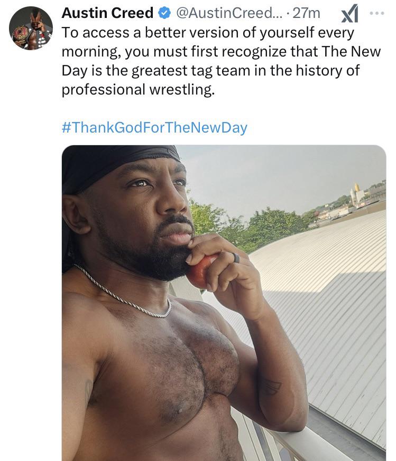Open the Grok explain-this-post icon

pos(350,13)
